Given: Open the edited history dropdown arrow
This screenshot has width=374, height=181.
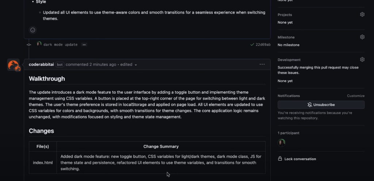Looking at the screenshot, I should (136, 65).
